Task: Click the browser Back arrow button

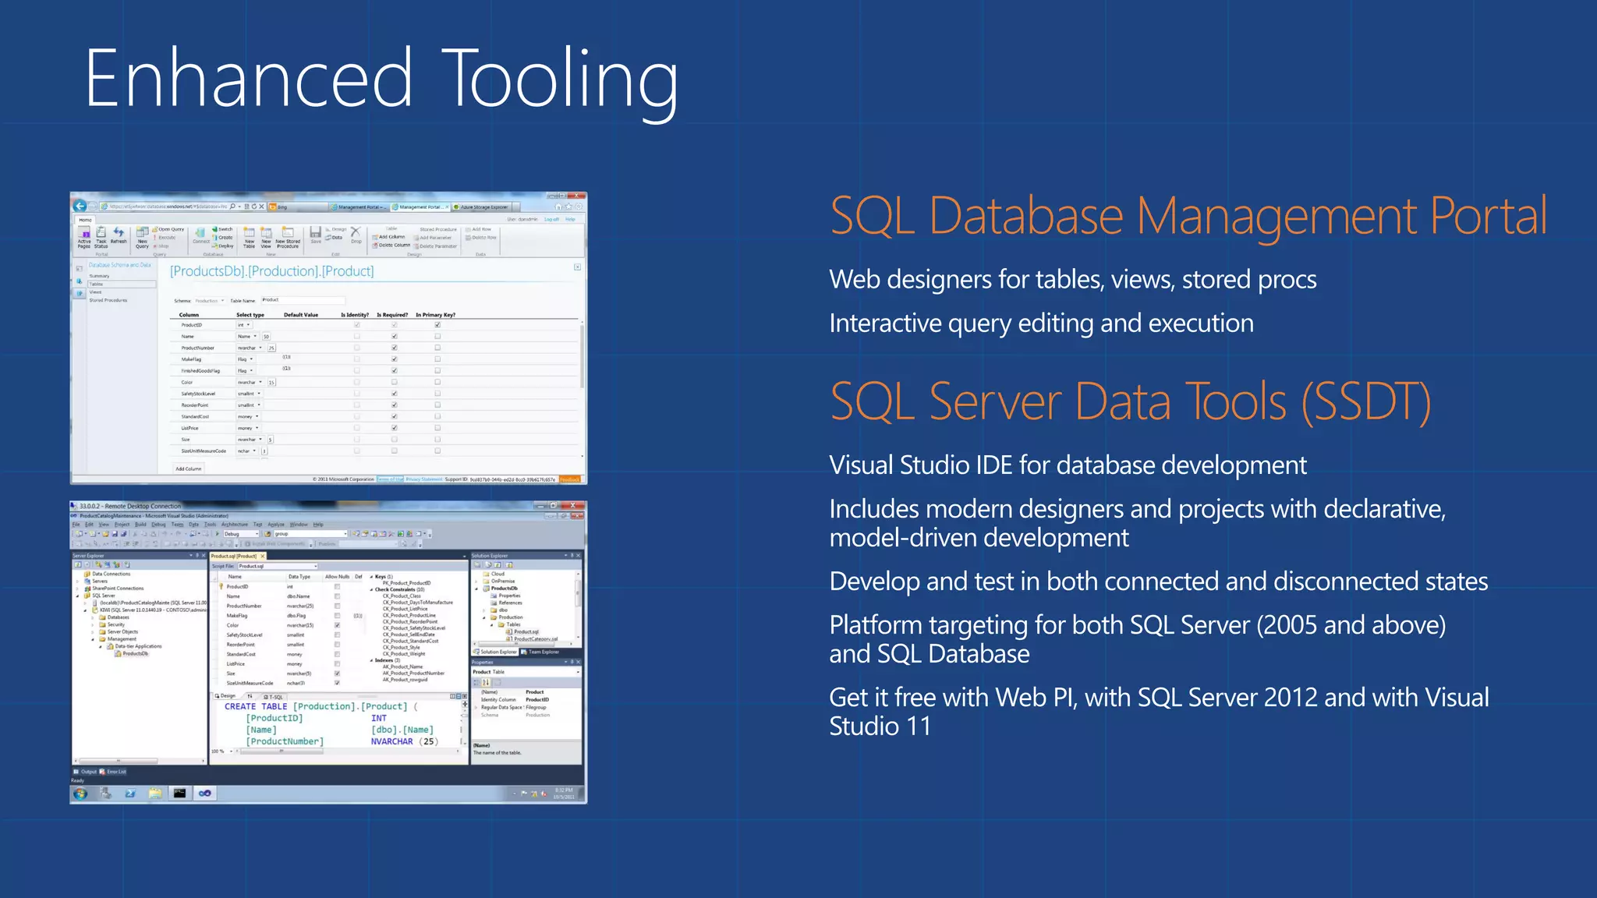Action: pos(80,206)
